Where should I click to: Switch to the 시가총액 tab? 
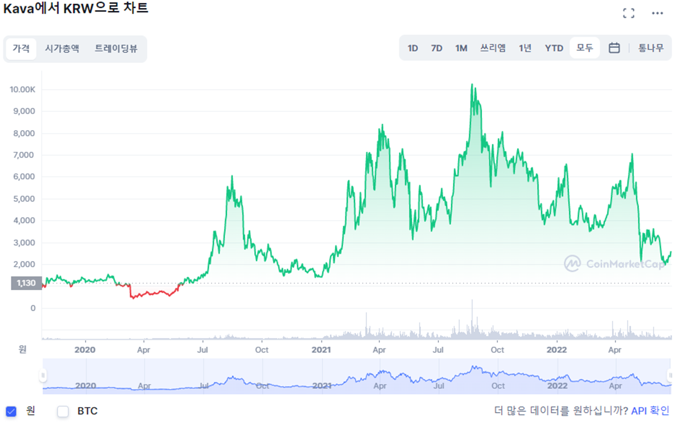pyautogui.click(x=62, y=48)
